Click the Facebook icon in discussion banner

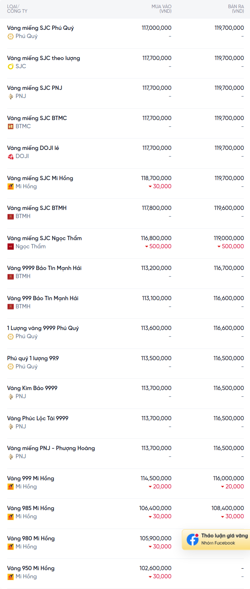pyautogui.click(x=193, y=539)
